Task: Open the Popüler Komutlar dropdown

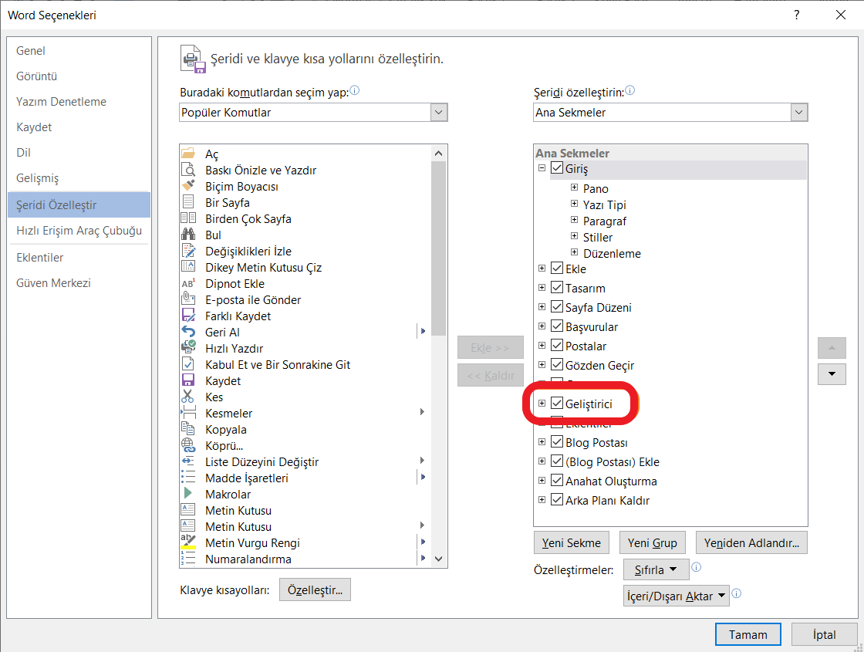Action: pyautogui.click(x=439, y=113)
